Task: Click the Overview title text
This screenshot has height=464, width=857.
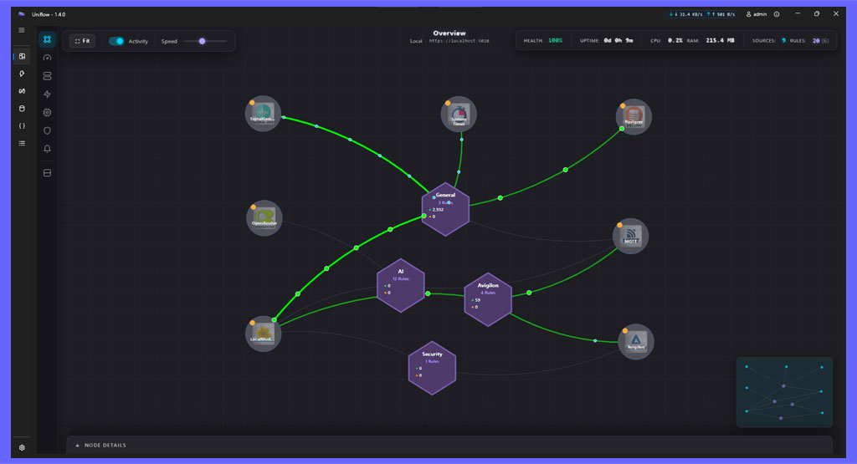Action: [x=449, y=33]
